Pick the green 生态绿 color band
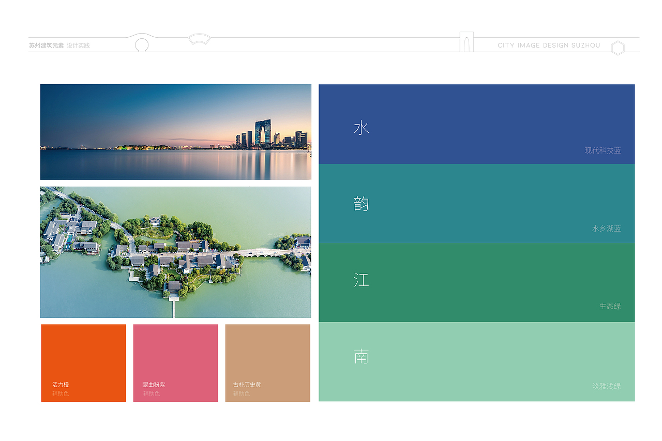Viewport: 662px width, 441px height. (476, 282)
